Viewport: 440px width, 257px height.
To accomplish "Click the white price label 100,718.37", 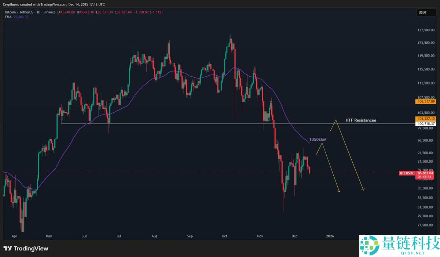I will pyautogui.click(x=425, y=124).
